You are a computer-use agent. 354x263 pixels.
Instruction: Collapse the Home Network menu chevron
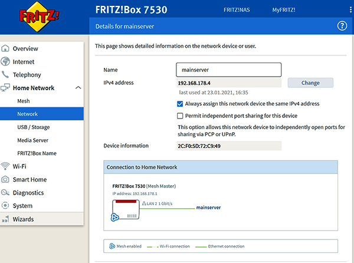[78, 87]
